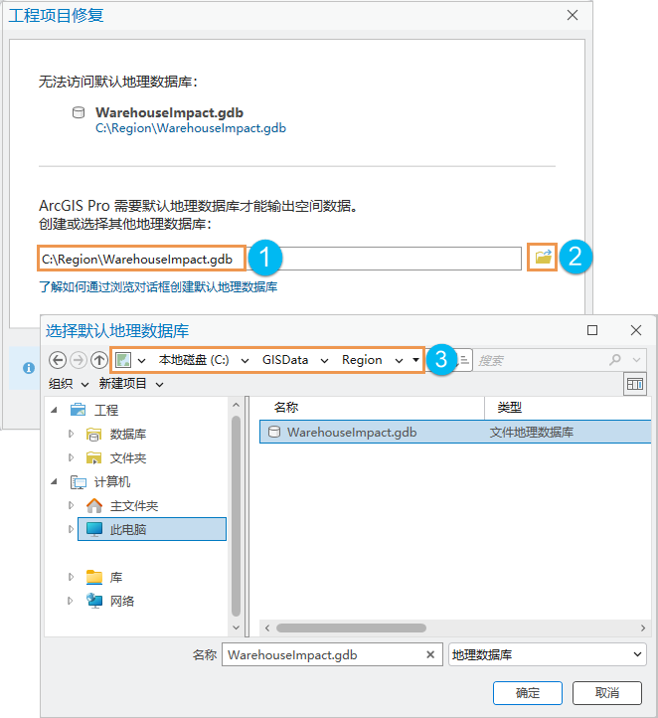Image resolution: width=658 pixels, height=718 pixels.
Task: Maximize the 选择默认地理数据库 dialog
Action: click(592, 330)
